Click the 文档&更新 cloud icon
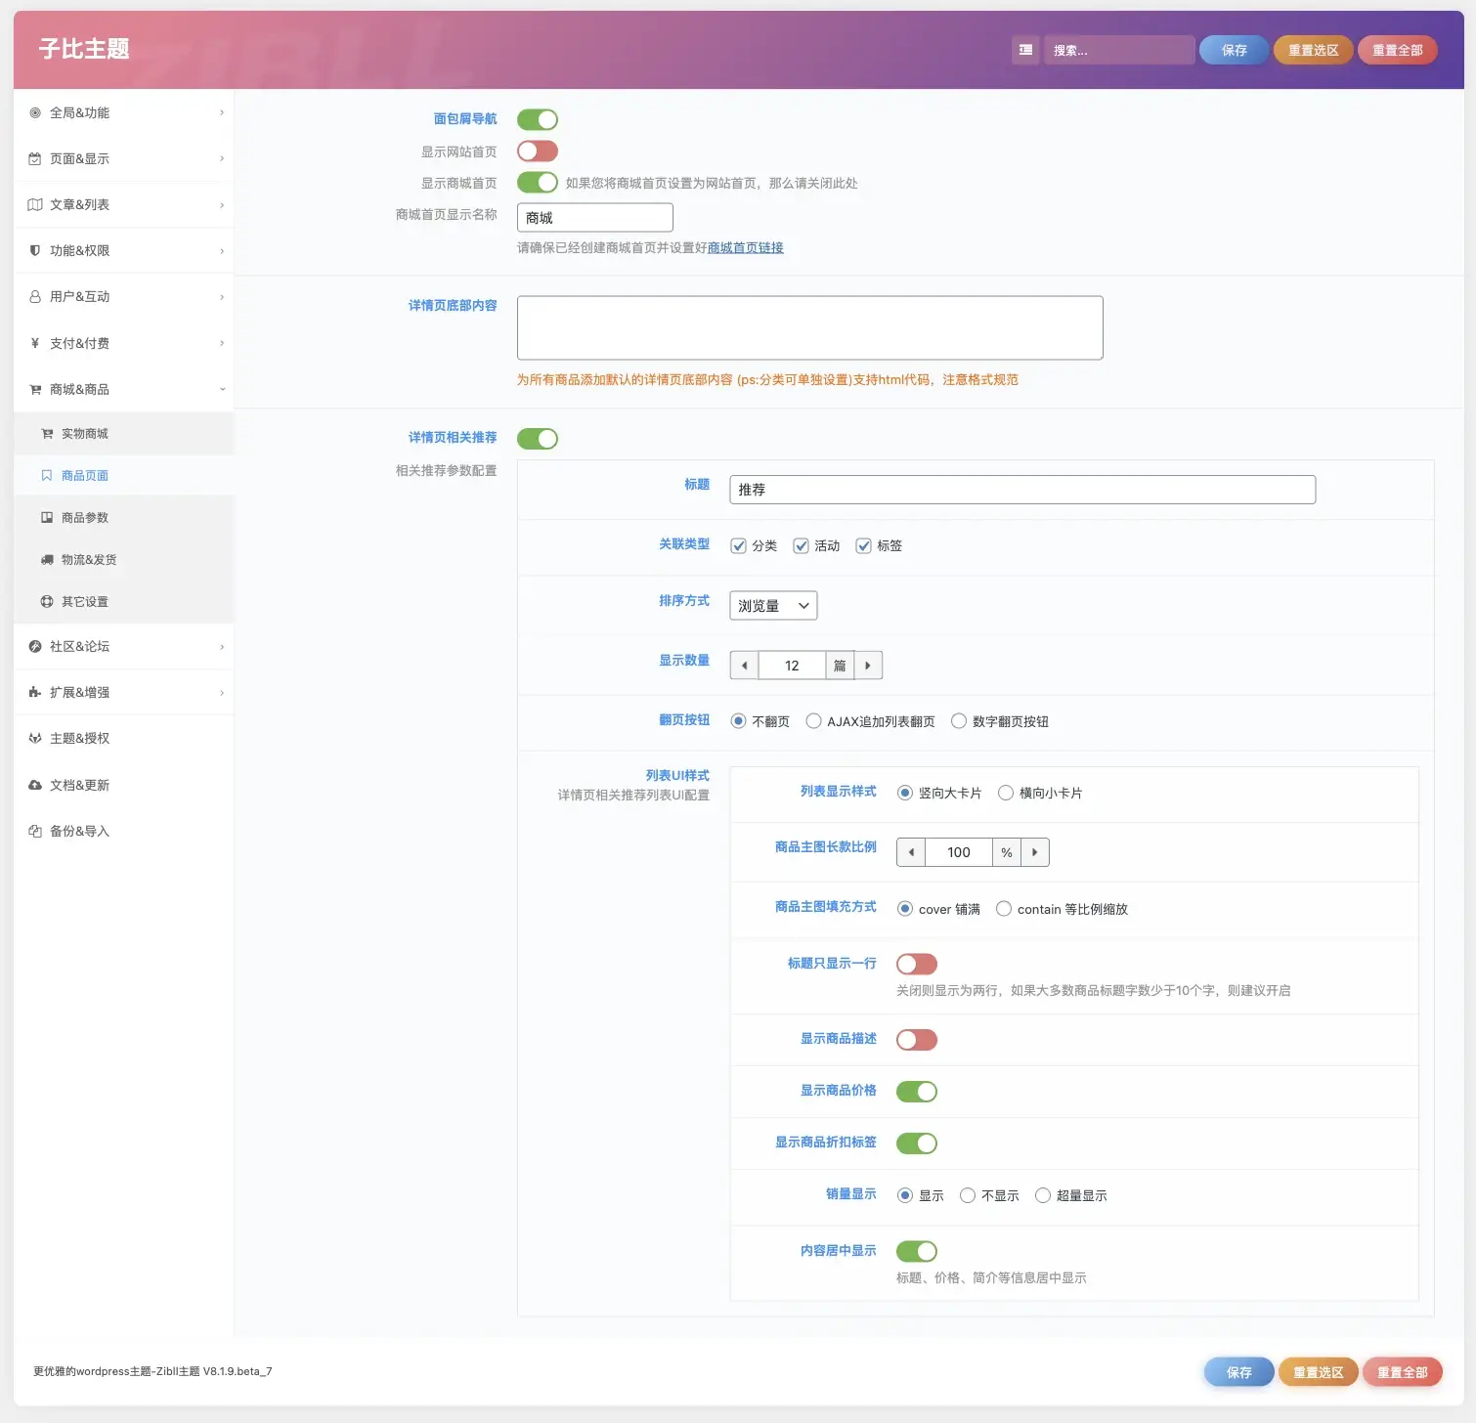This screenshot has width=1476, height=1423. pos(35,786)
